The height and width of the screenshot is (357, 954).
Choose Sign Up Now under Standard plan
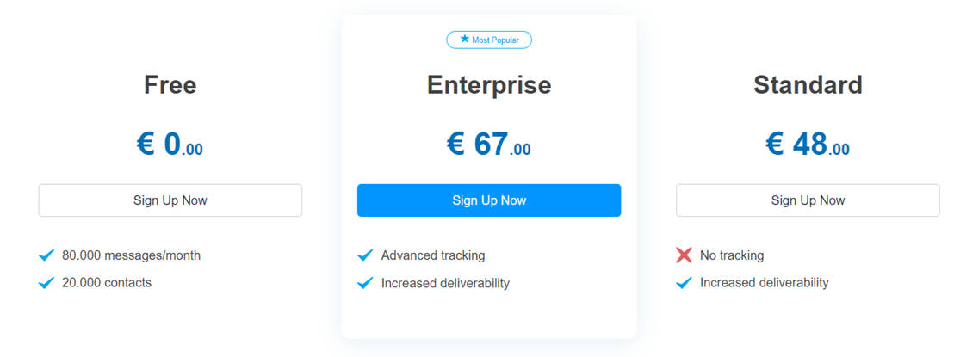[808, 200]
